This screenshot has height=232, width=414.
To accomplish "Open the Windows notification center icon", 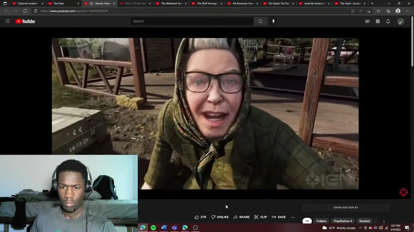I will 407,228.
